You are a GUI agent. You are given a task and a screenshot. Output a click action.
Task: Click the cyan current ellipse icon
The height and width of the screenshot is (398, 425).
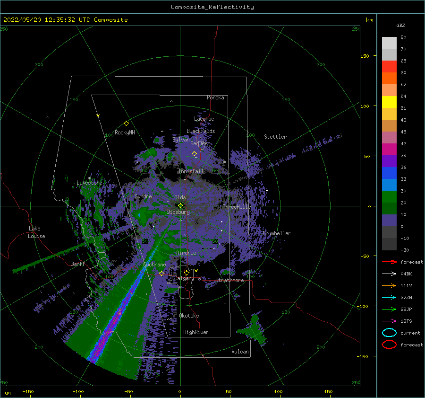click(389, 333)
